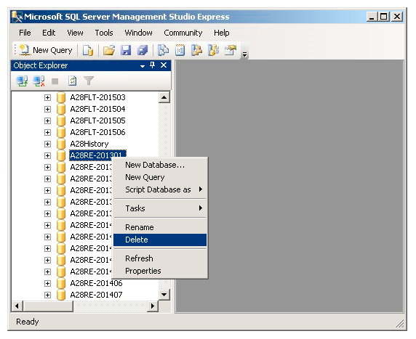Click the Open File folder icon
The height and width of the screenshot is (339, 416).
click(x=109, y=50)
